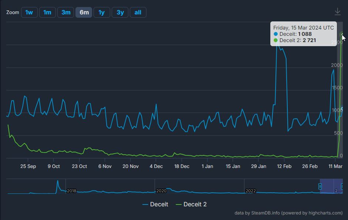348x220 pixels.
Task: Click the left navigator range handle
Action: (x=320, y=186)
